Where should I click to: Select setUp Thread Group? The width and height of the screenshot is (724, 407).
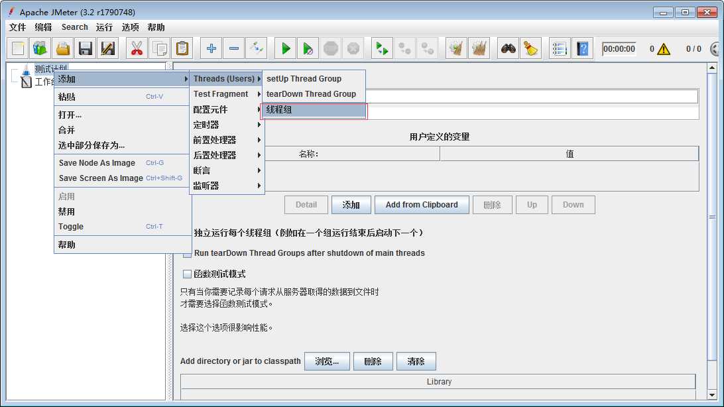(x=314, y=79)
